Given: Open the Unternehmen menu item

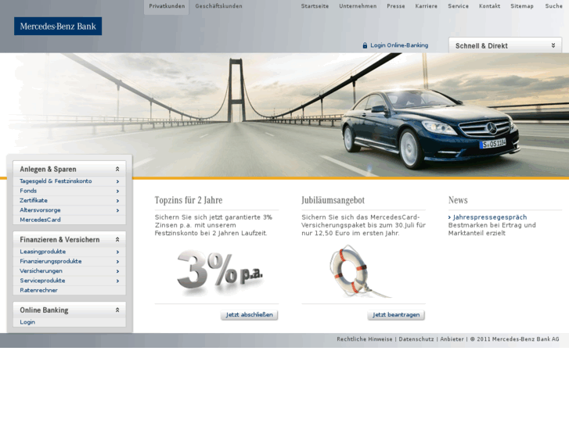Looking at the screenshot, I should click(x=358, y=6).
